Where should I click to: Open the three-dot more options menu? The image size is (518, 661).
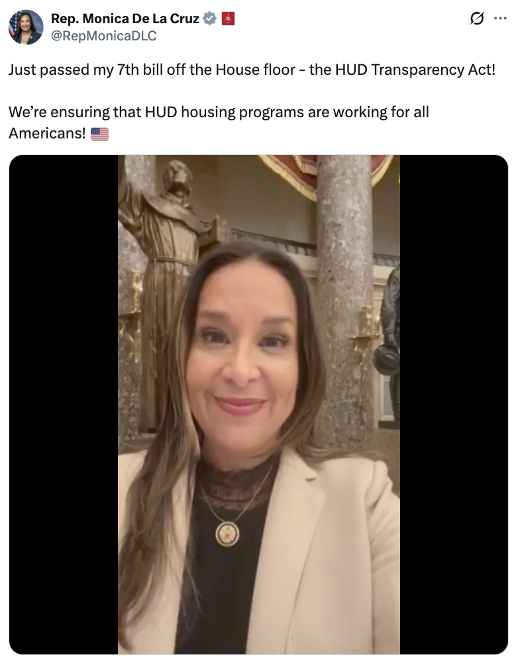[x=500, y=18]
